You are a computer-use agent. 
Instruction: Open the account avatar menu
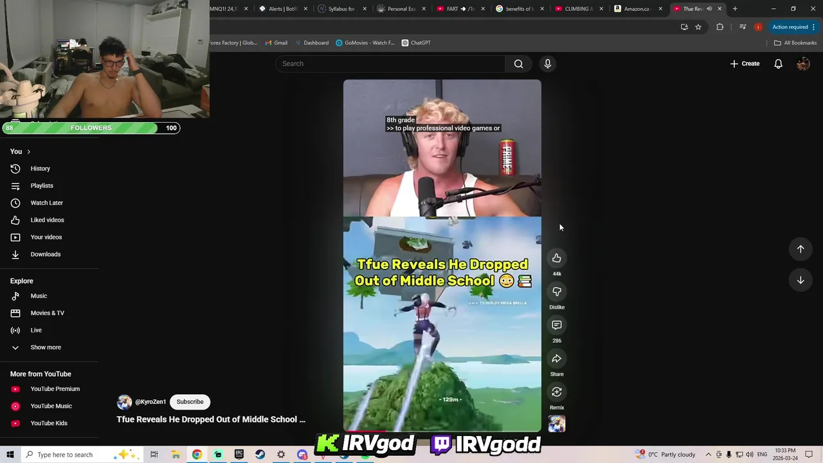click(x=803, y=64)
